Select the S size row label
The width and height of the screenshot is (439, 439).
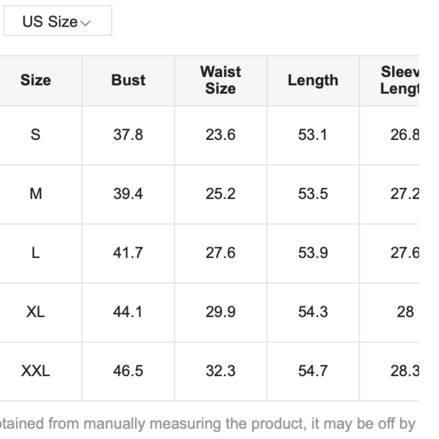tap(36, 135)
